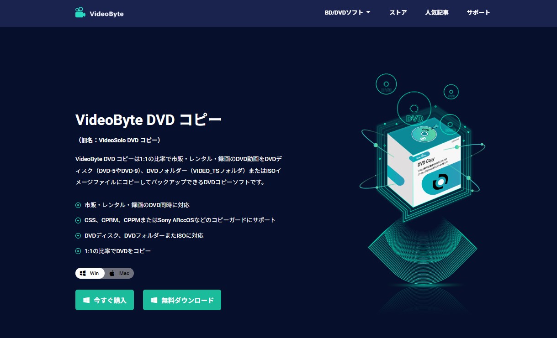Screen dimensions: 557x338
Task: Click bullet icon beside 1:1の比率でDVDをコピー
Action: pyautogui.click(x=78, y=251)
